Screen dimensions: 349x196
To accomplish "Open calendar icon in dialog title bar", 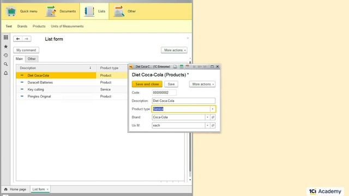I will [188, 66].
